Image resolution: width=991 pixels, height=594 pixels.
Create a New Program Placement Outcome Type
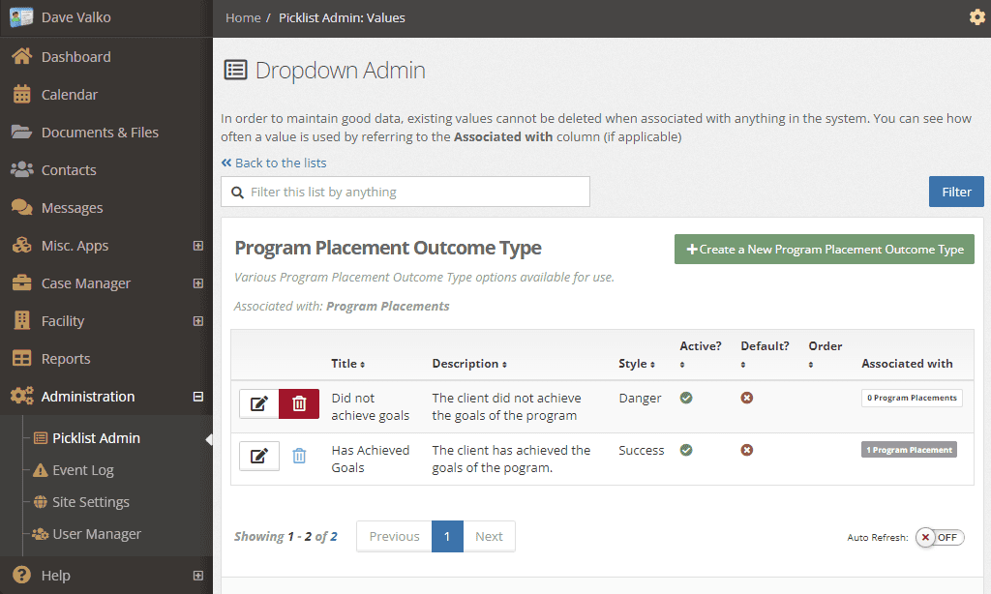click(x=825, y=249)
